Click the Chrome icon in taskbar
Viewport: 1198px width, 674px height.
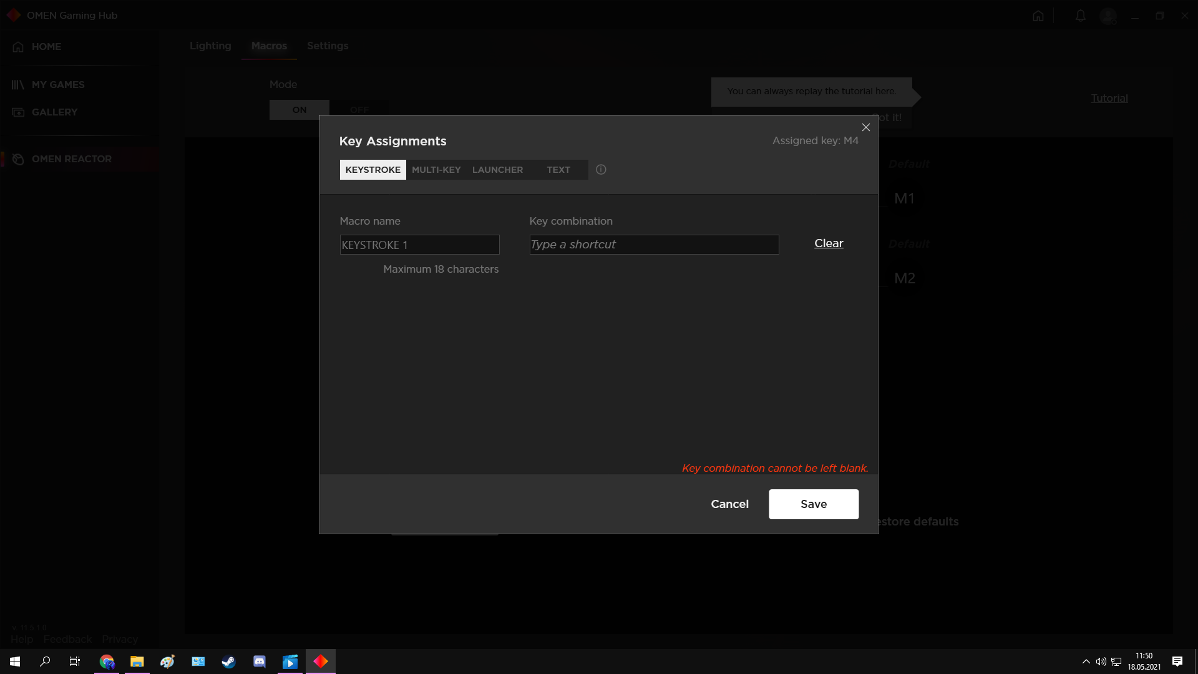pyautogui.click(x=107, y=662)
